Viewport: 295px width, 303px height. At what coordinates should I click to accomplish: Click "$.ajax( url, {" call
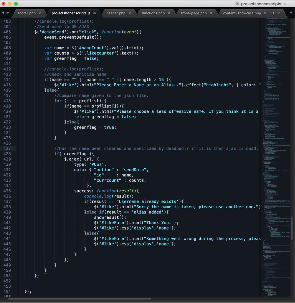(82, 159)
